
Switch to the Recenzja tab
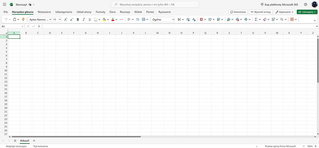click(125, 12)
